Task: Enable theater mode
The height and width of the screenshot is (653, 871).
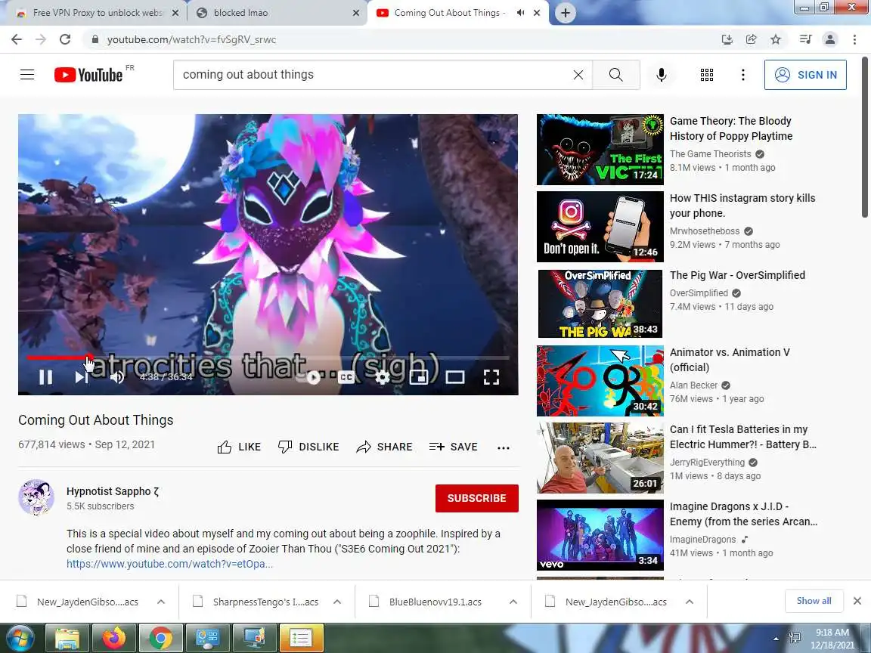Action: pos(455,377)
